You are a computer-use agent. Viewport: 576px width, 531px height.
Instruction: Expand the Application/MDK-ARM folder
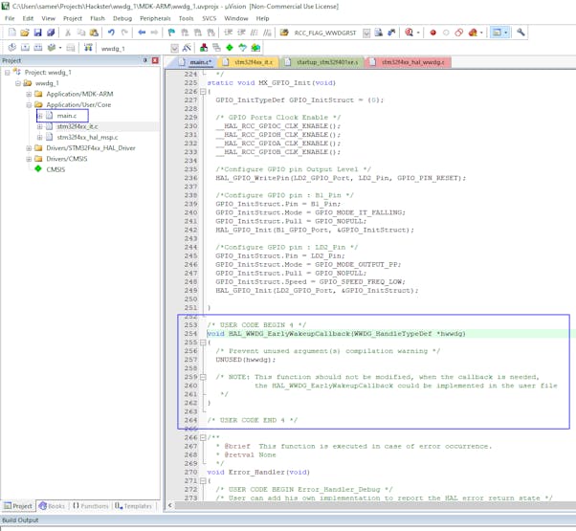[x=29, y=94]
